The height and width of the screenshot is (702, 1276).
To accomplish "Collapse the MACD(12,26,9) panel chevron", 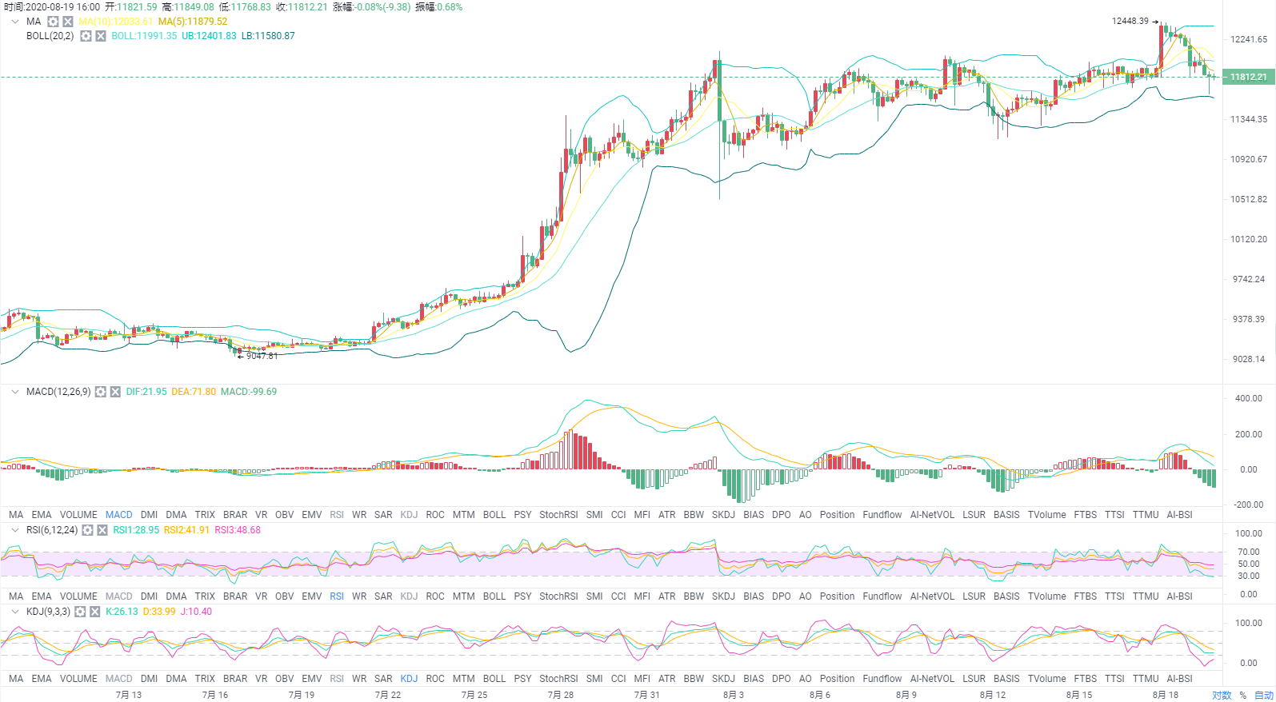I will (x=14, y=392).
